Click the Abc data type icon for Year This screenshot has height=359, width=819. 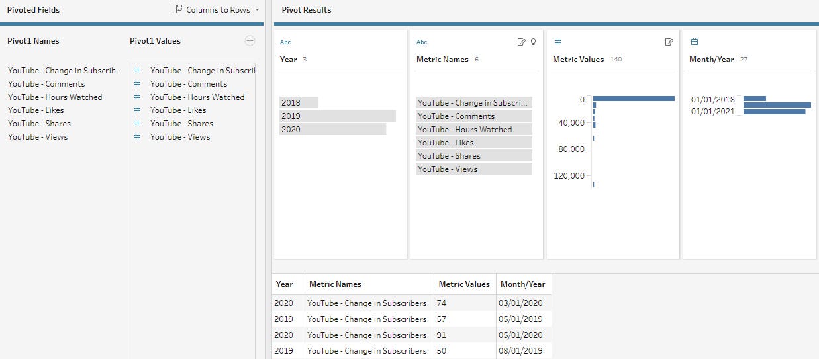[285, 42]
